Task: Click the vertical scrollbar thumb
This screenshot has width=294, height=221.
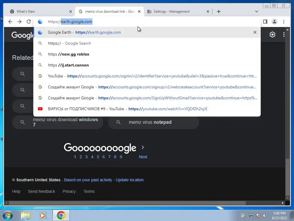Action: (287, 177)
